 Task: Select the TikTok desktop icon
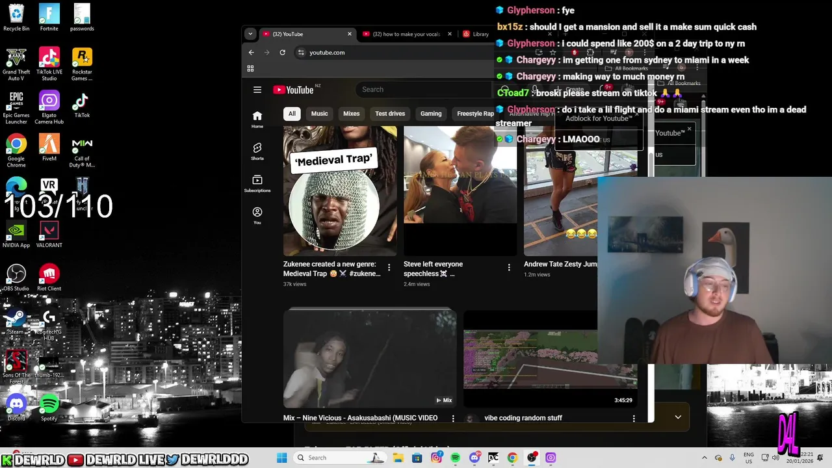click(x=82, y=104)
